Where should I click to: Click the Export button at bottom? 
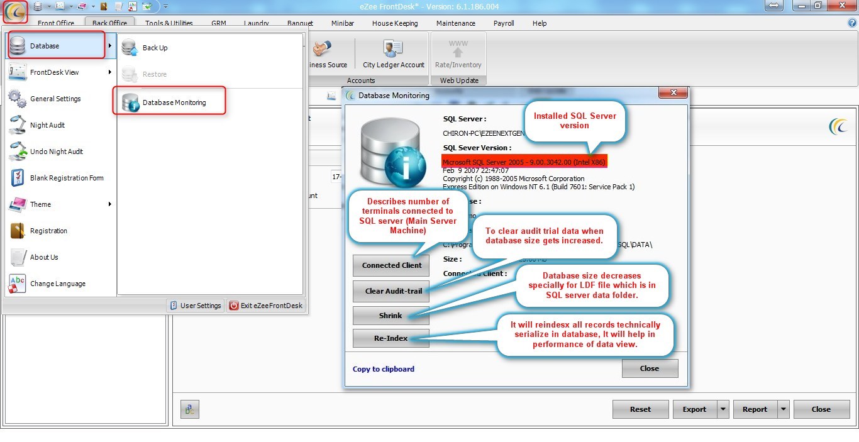(x=694, y=409)
